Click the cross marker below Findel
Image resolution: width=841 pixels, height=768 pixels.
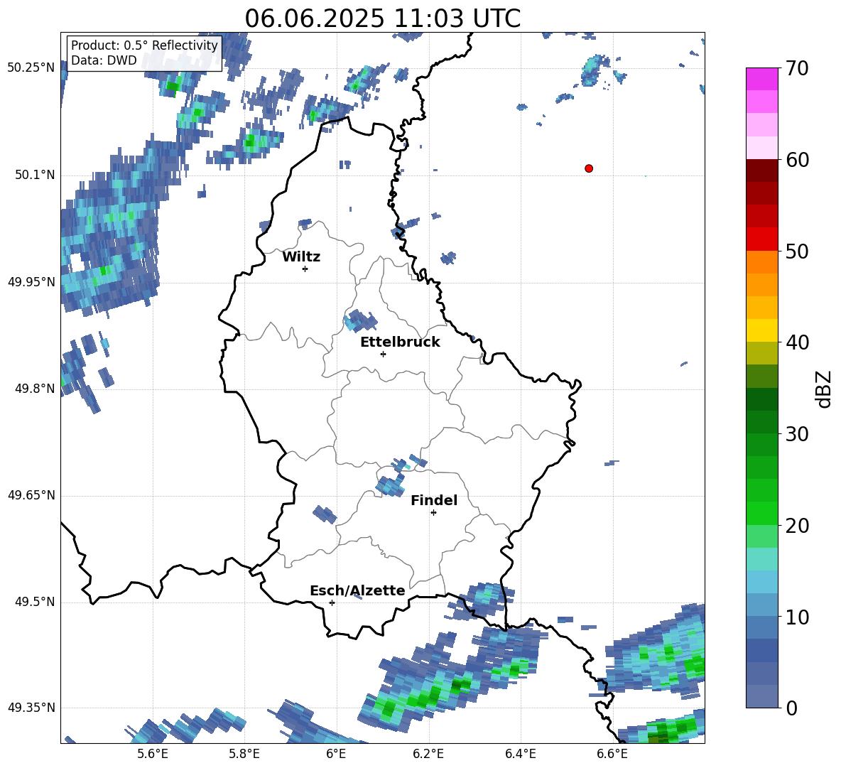point(433,513)
